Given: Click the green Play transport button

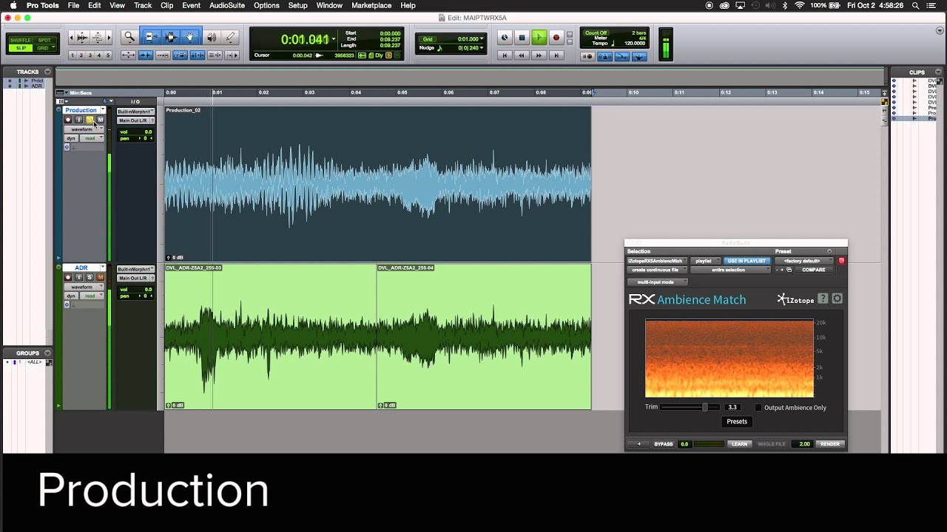Looking at the screenshot, I should coord(539,38).
